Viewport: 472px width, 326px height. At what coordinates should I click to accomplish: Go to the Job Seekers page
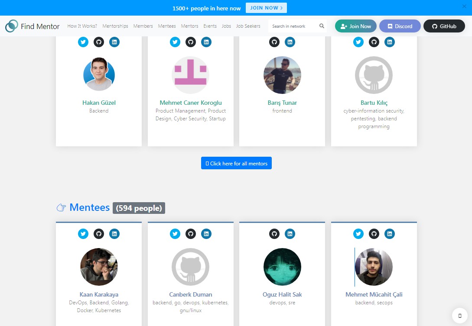248,26
